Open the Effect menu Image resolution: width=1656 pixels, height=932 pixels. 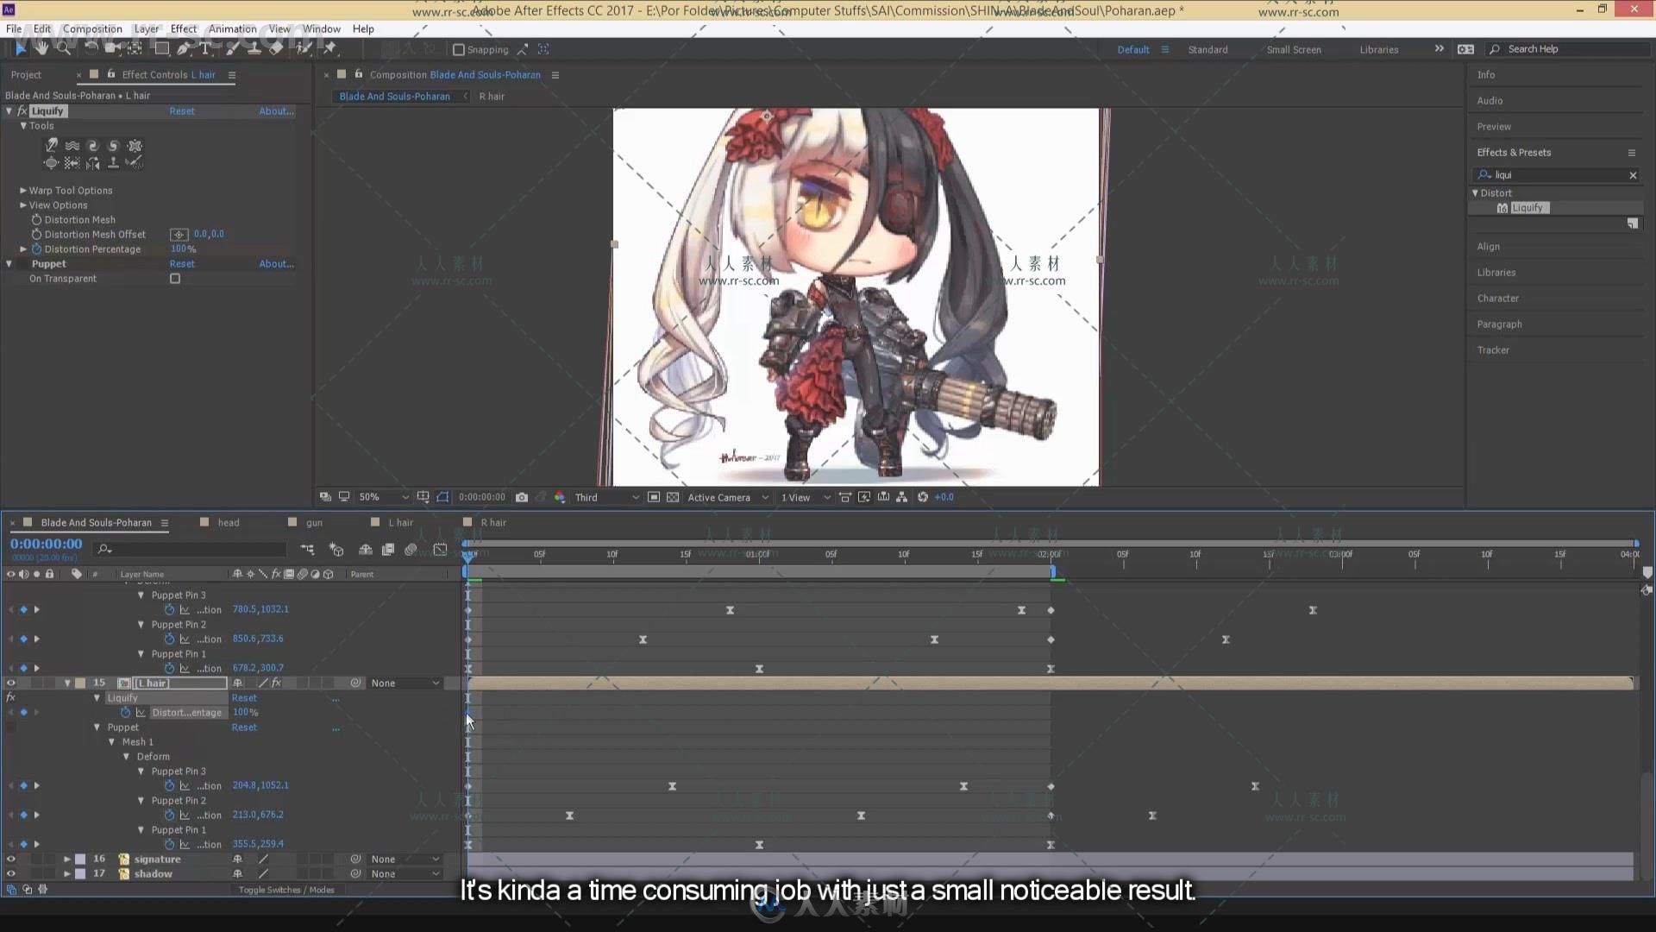coord(183,28)
